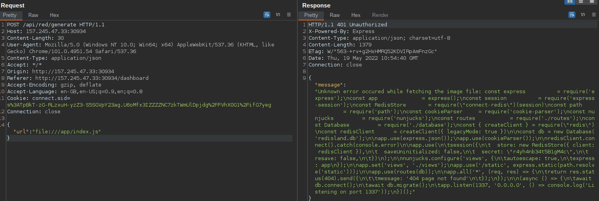Click the request Content-Type: application/json header

point(54,58)
